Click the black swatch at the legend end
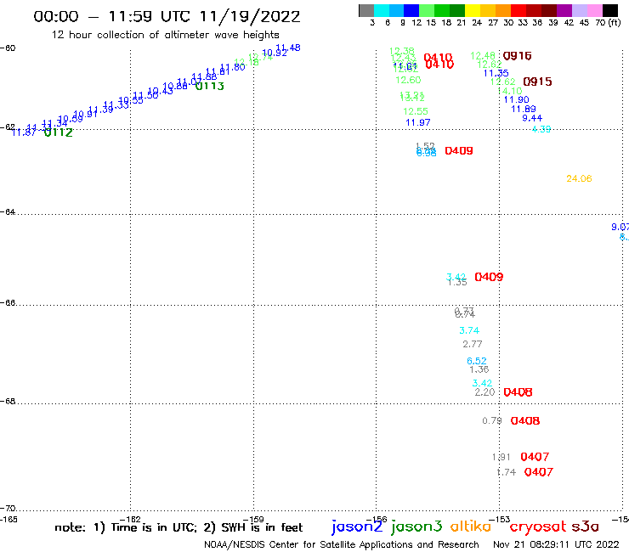 point(609,10)
